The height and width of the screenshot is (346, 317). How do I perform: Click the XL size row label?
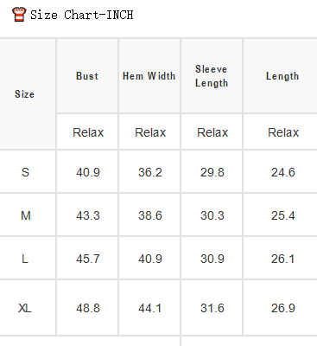pyautogui.click(x=25, y=308)
